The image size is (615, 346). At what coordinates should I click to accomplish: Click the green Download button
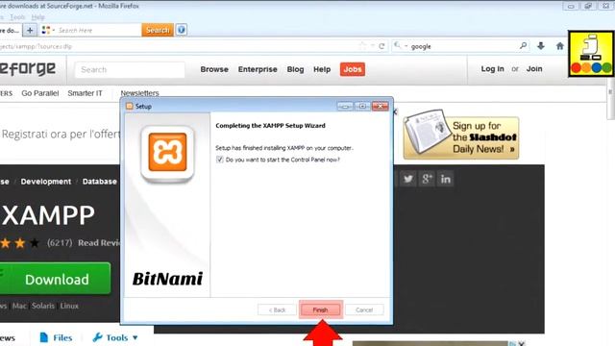55,279
